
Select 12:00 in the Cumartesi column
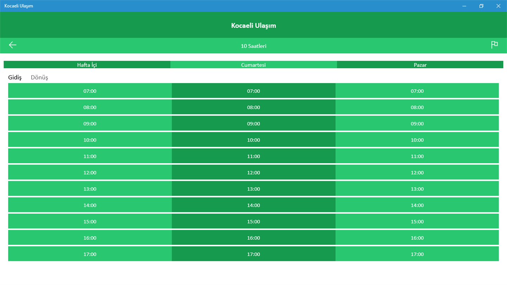pos(254,172)
